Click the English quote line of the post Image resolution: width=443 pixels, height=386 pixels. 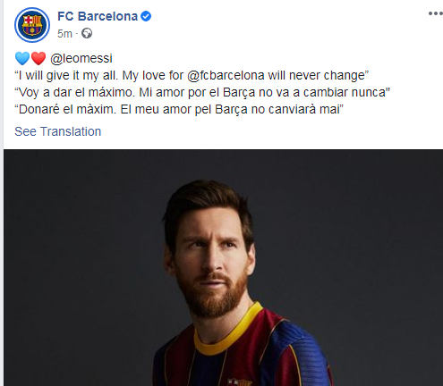click(x=192, y=75)
